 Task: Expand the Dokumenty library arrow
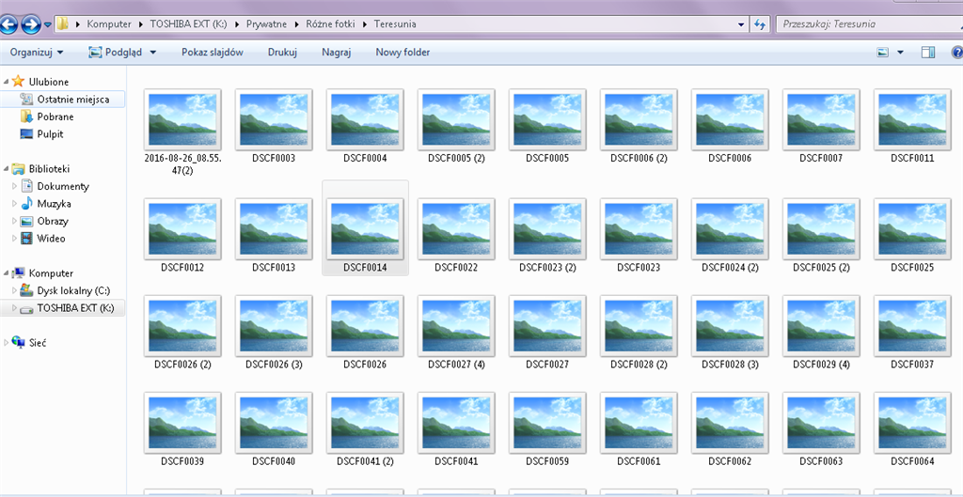point(15,186)
